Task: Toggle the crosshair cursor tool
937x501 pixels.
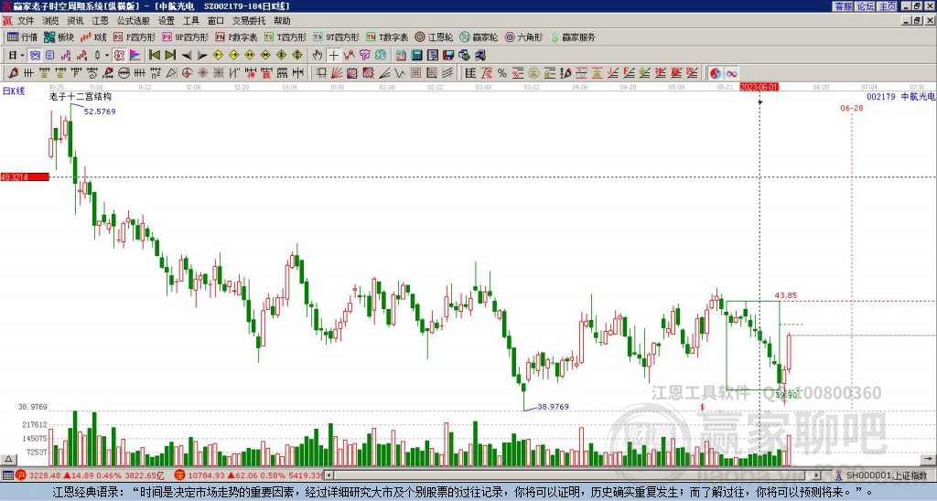Action: coord(333,55)
